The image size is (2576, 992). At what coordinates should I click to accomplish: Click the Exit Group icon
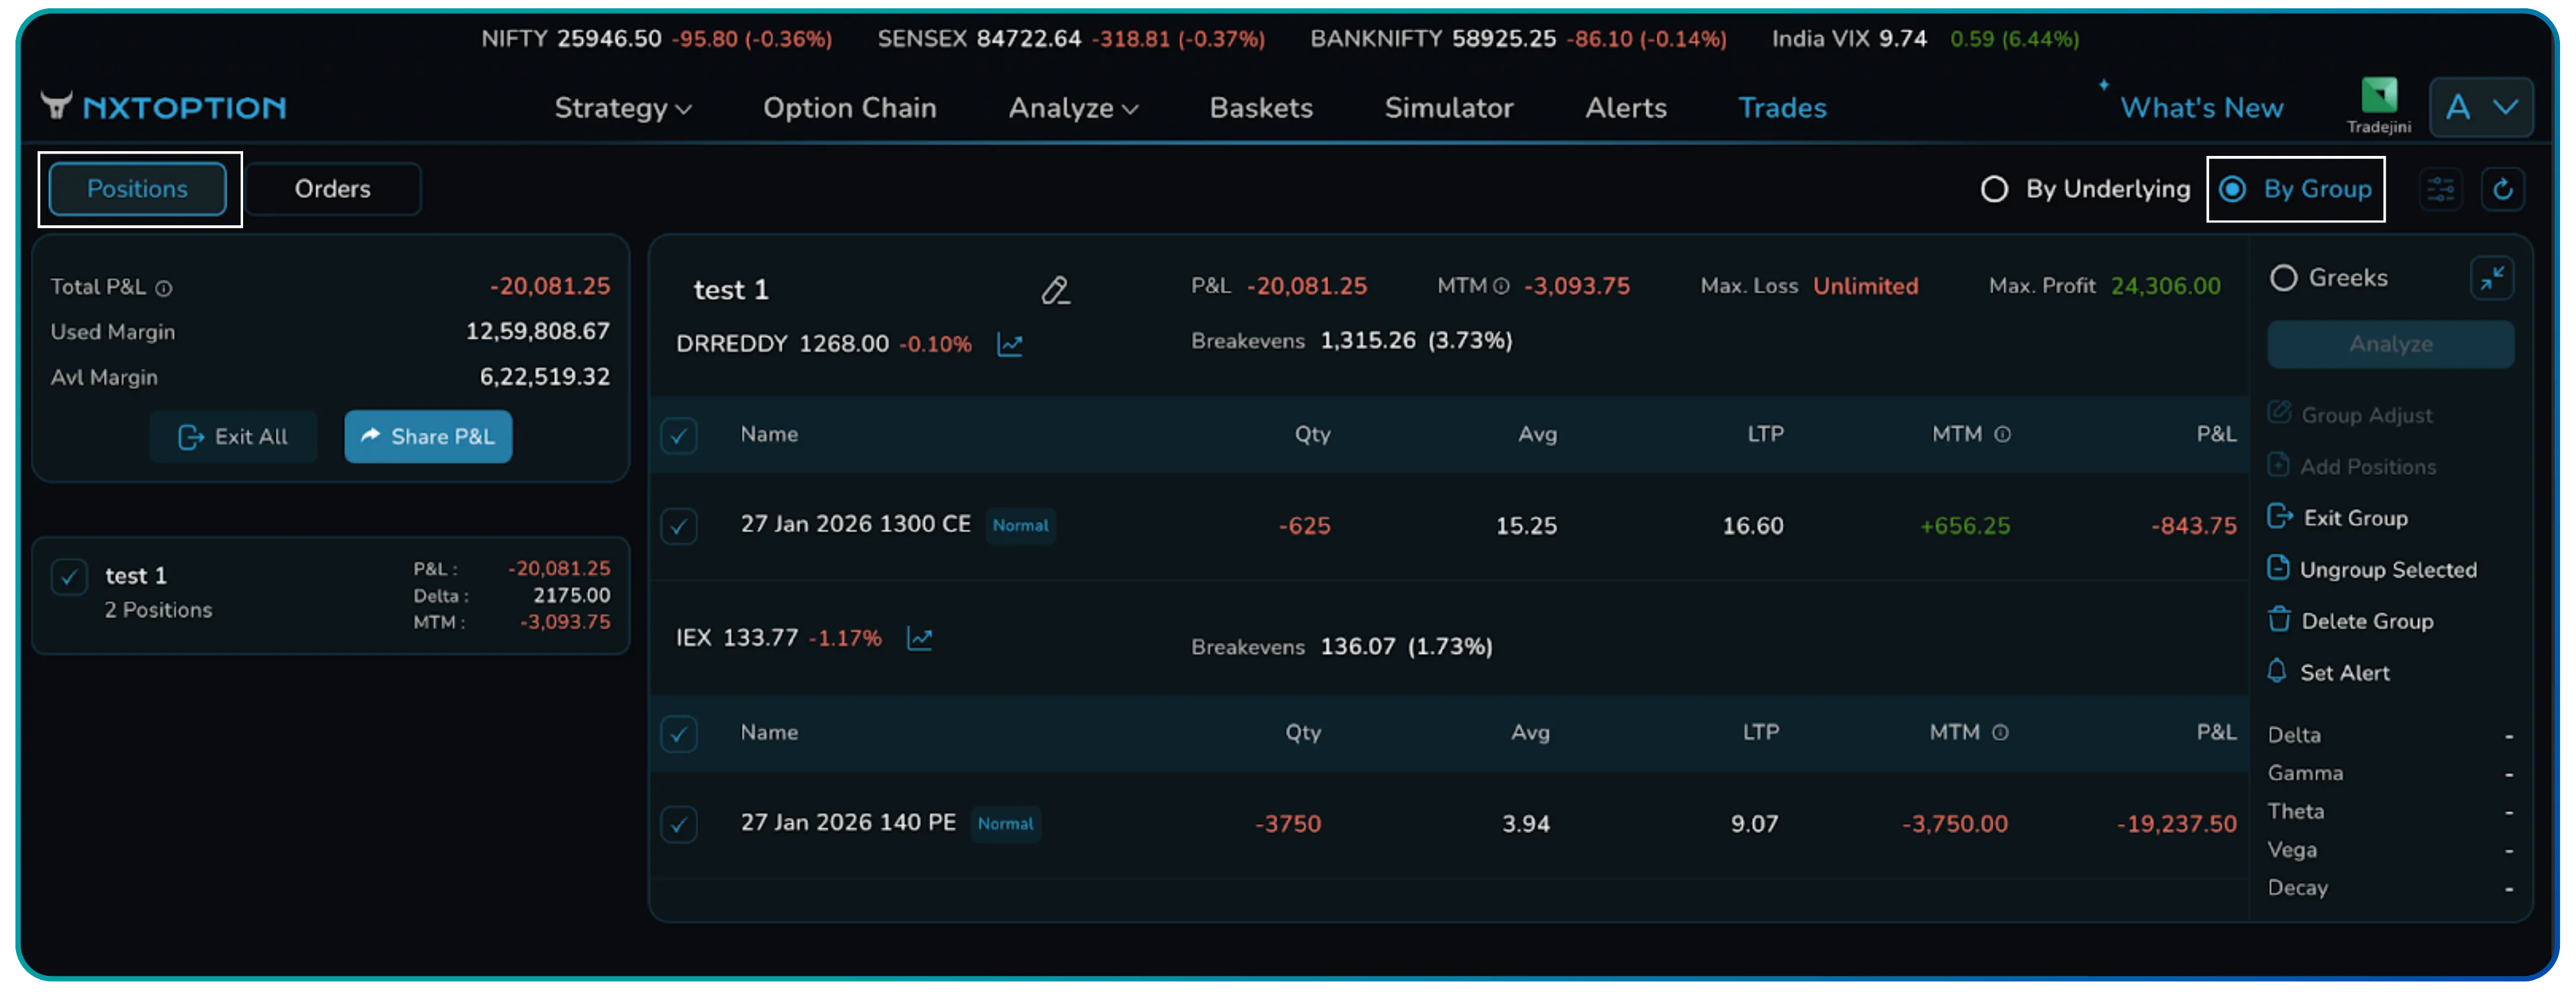point(2280,517)
